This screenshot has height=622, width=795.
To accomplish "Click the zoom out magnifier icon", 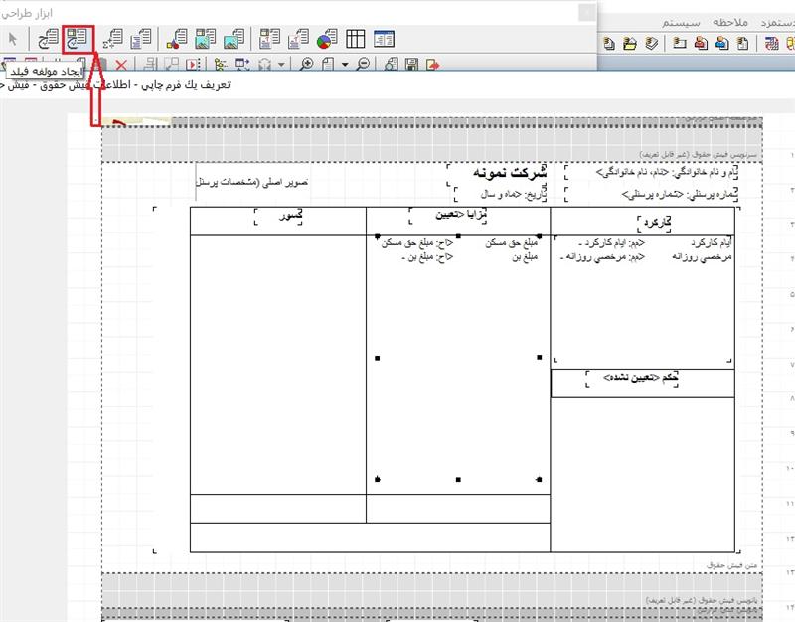I will click(x=363, y=65).
